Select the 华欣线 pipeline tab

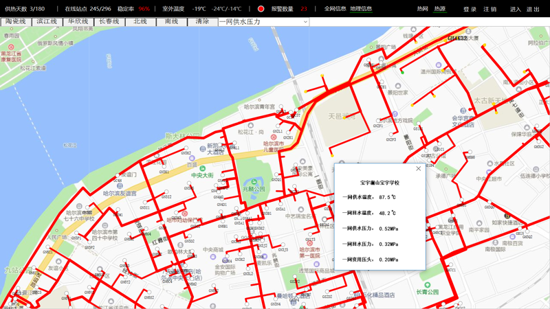point(78,22)
